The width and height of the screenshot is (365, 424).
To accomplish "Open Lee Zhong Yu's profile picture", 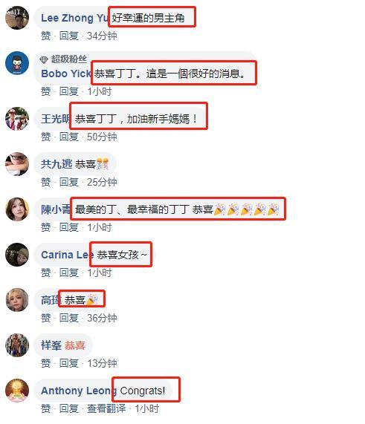I will [x=17, y=18].
